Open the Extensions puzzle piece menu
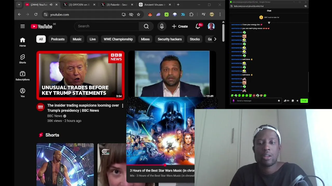This screenshot has width=332, height=186. (x=191, y=14)
